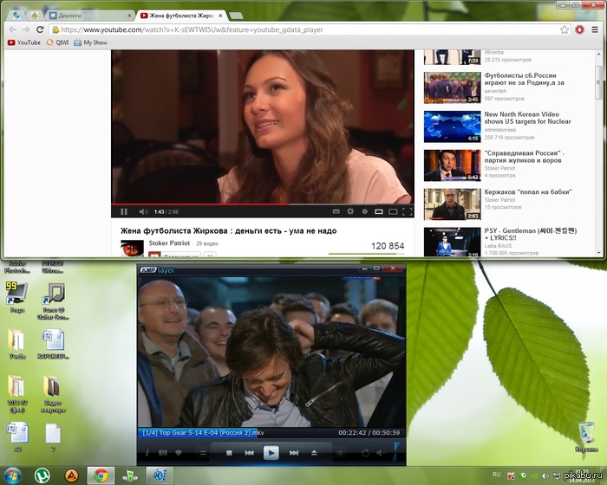The width and height of the screenshot is (607, 485).
Task: Mute KMPlayer with speaker icon
Action: coord(380,452)
